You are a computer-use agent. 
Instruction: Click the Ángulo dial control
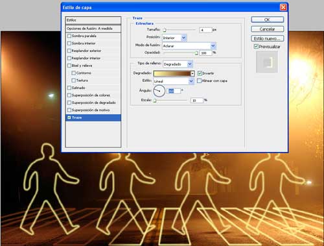(x=159, y=91)
